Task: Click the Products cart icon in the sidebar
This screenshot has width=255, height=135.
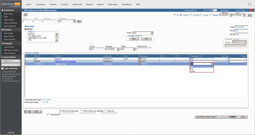Action: 2,44
